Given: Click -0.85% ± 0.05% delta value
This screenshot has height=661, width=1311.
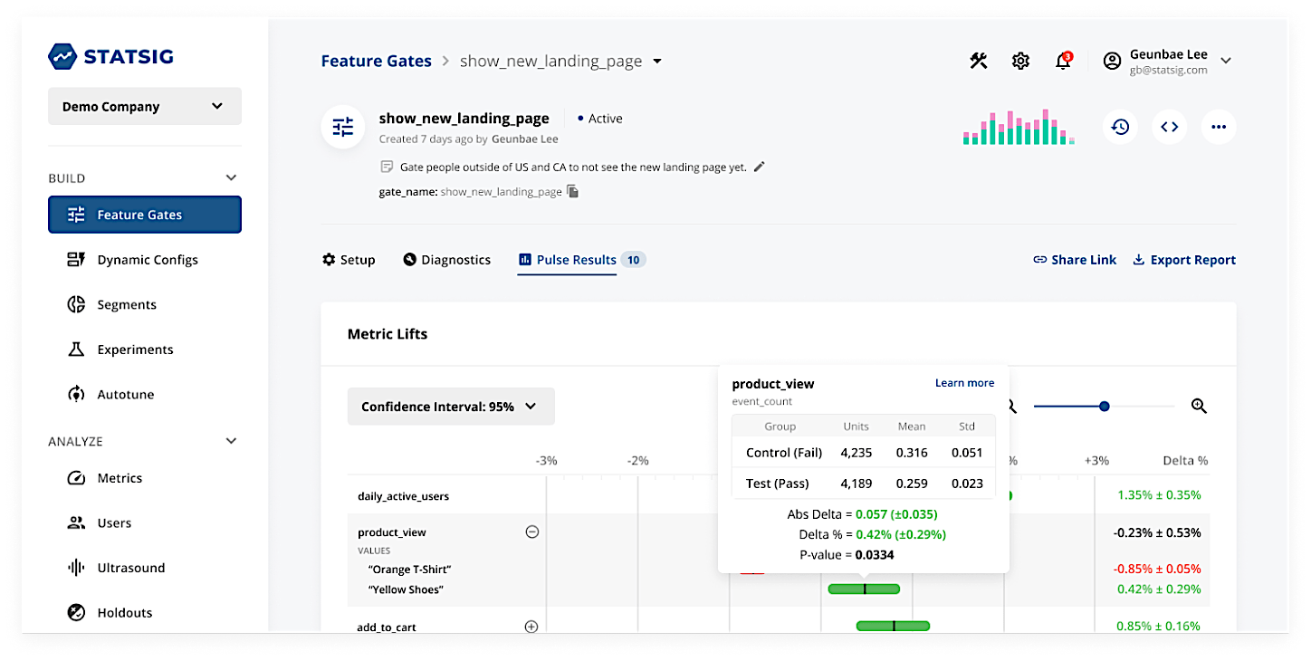Looking at the screenshot, I should point(1157,570).
